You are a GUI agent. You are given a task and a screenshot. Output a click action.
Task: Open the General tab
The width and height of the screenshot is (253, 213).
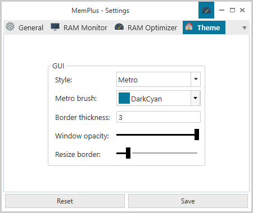(24, 27)
